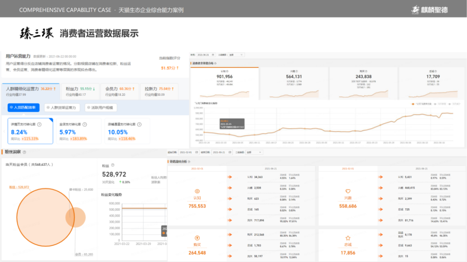Click the 当天粉丝会员 共568,637人 heading
The height and width of the screenshot is (262, 467).
pyautogui.click(x=29, y=164)
